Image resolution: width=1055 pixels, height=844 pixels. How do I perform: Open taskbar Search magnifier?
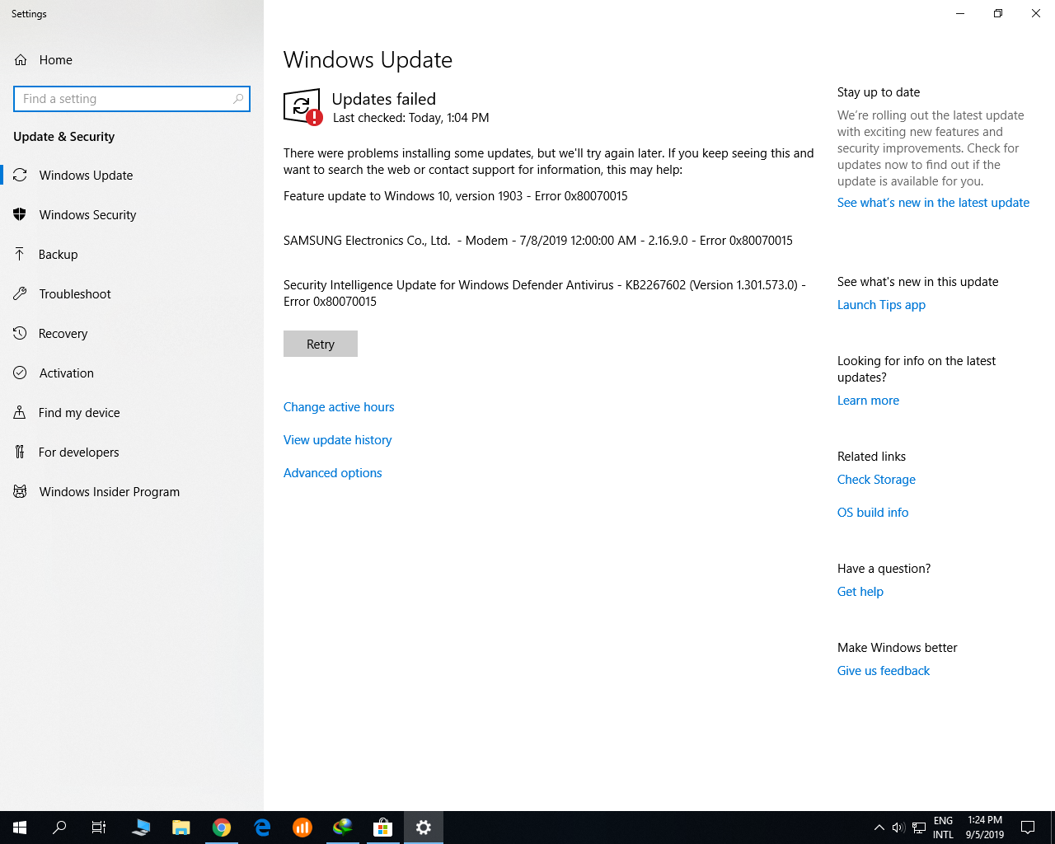pyautogui.click(x=59, y=828)
